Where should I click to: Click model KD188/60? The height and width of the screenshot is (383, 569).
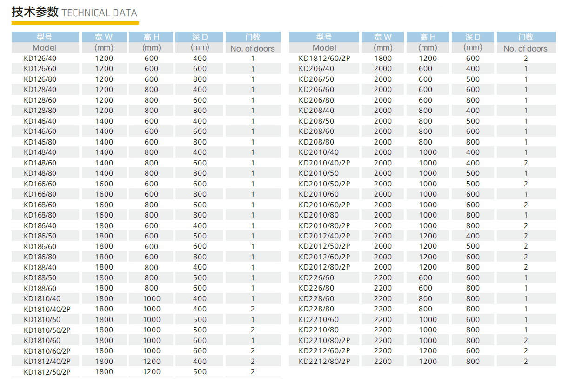tap(40, 288)
